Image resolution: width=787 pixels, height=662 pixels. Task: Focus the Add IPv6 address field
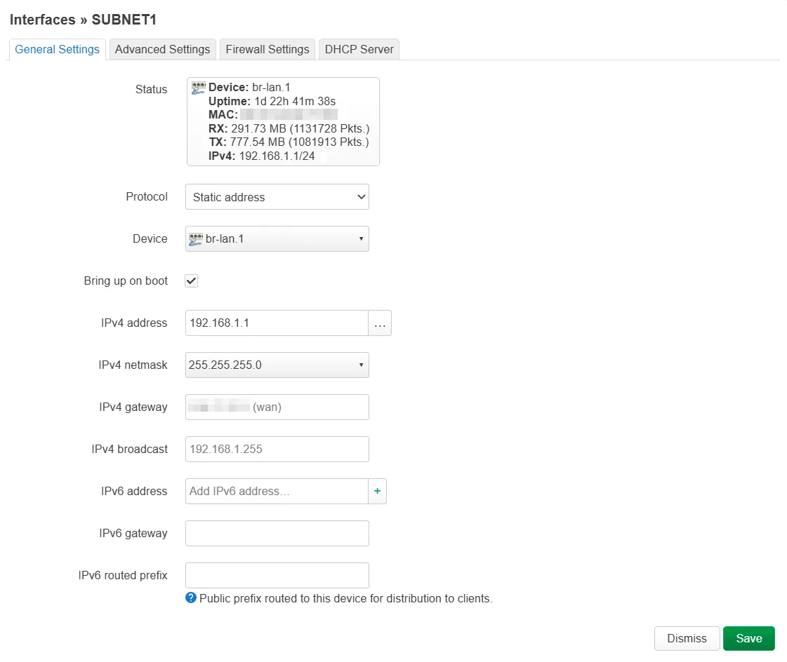(277, 491)
